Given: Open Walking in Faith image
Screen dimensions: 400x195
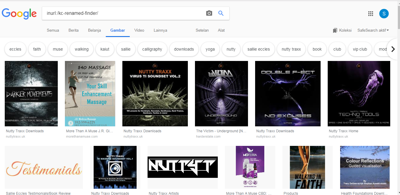Looking at the screenshot, I should 308,167.
